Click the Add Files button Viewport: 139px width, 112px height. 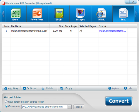coord(11,88)
